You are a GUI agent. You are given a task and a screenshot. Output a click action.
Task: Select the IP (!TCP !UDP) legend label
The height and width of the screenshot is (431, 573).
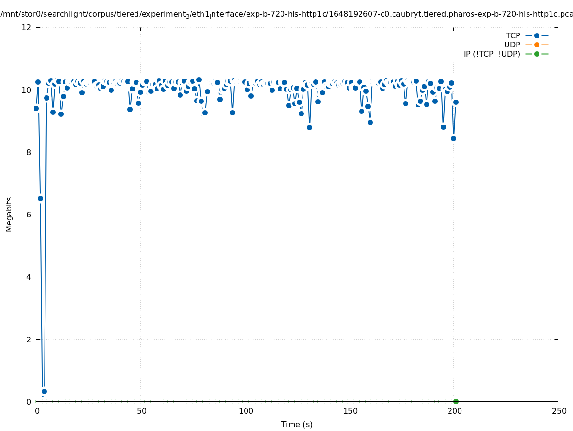[x=492, y=54]
